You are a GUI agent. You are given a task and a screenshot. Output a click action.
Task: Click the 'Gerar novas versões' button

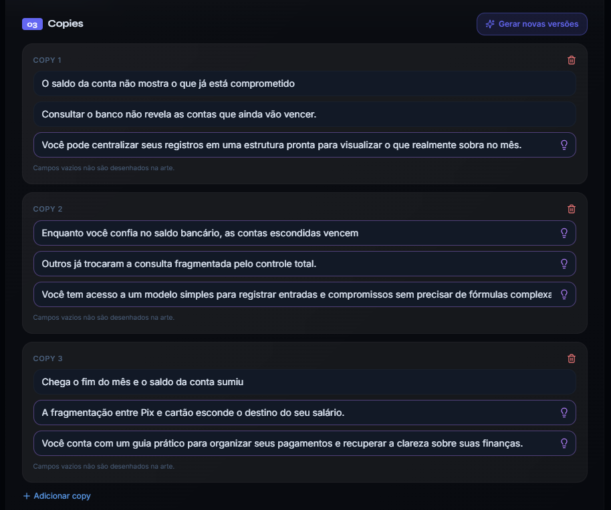pos(532,24)
